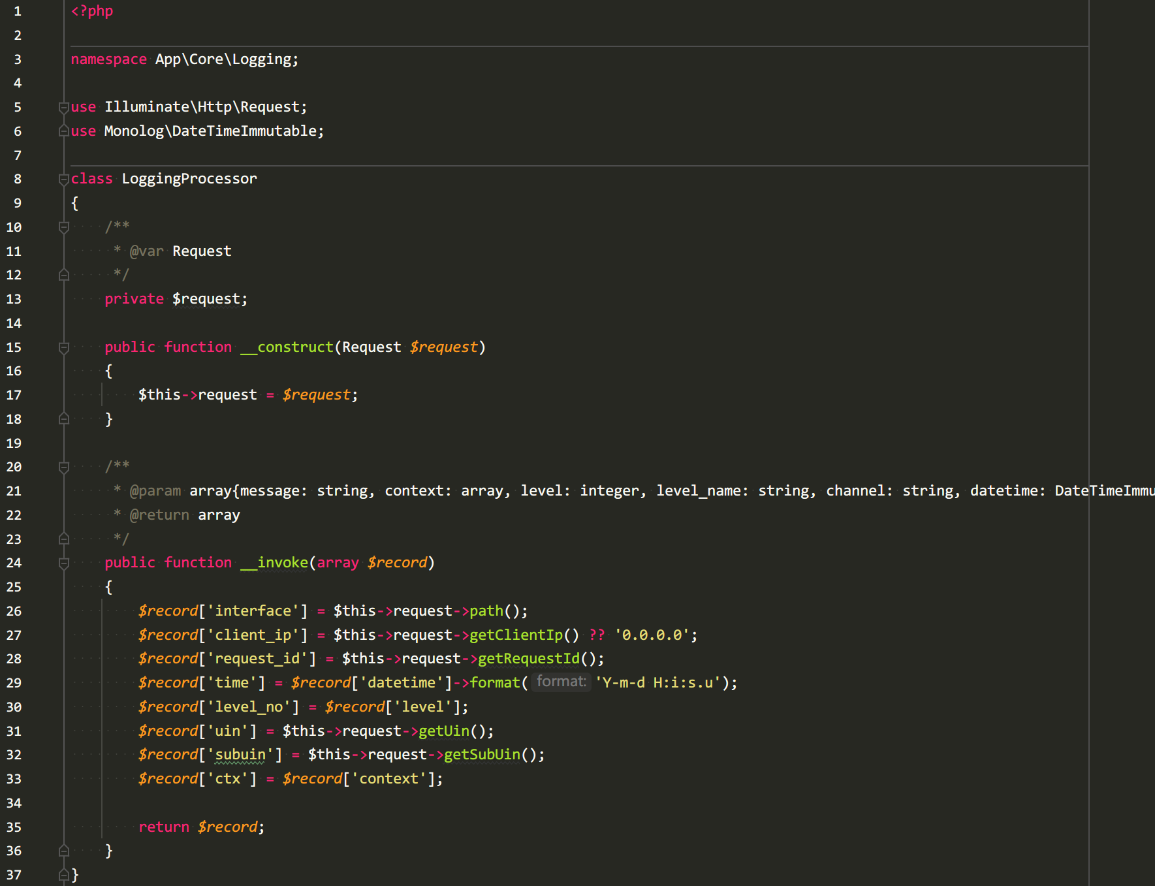
Task: Click '__construct' method name
Action: [287, 347]
